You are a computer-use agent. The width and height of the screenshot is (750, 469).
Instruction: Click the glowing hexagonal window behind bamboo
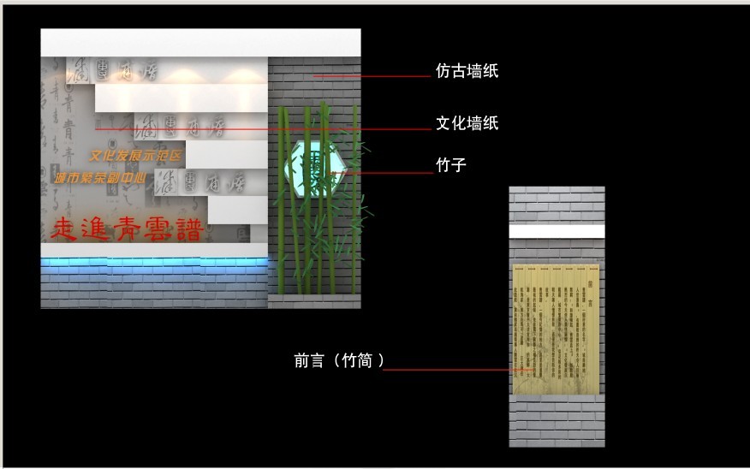click(x=314, y=168)
